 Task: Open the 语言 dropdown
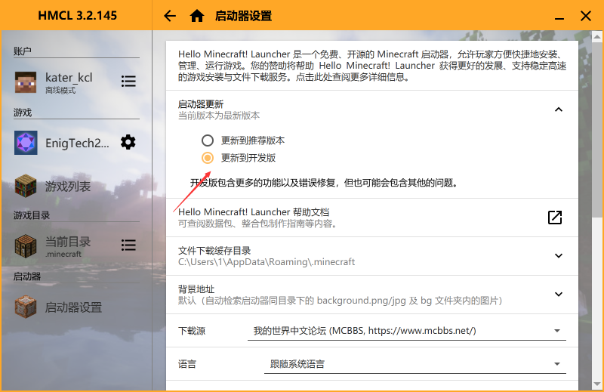coord(415,364)
